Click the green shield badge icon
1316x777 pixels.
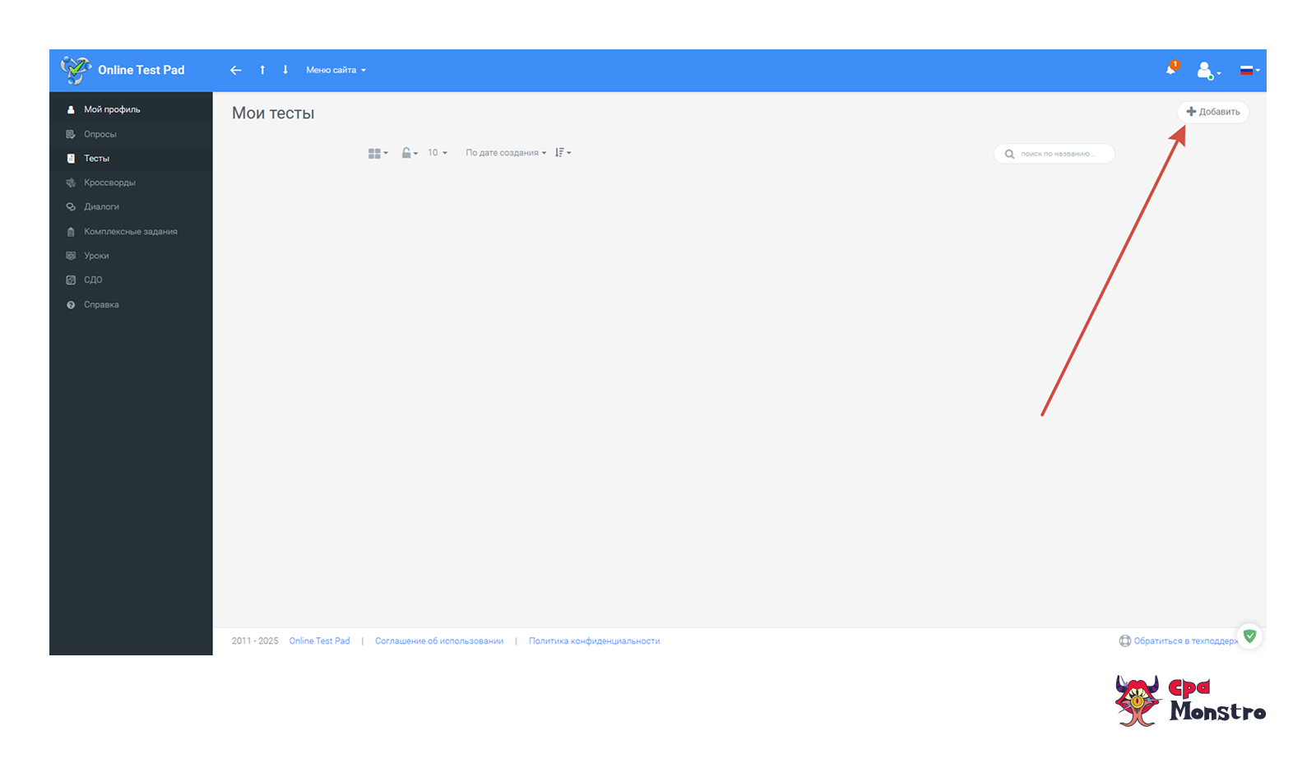coord(1249,636)
